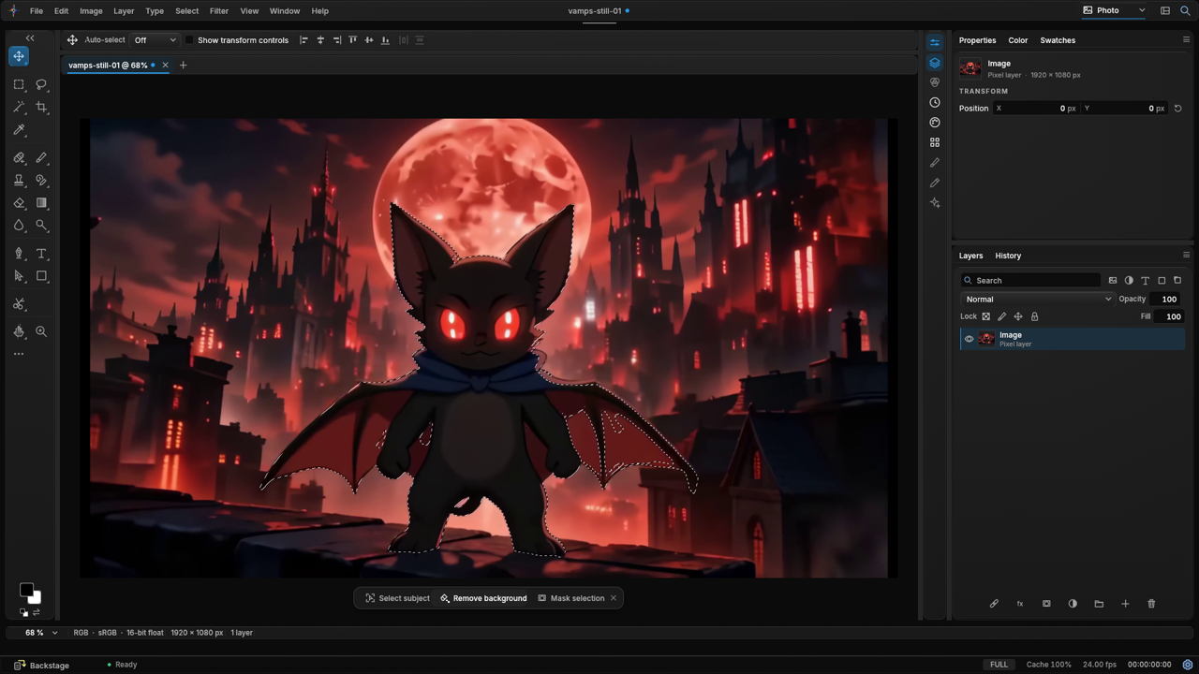Select the Dodge tool
Image resolution: width=1199 pixels, height=674 pixels.
tap(41, 225)
